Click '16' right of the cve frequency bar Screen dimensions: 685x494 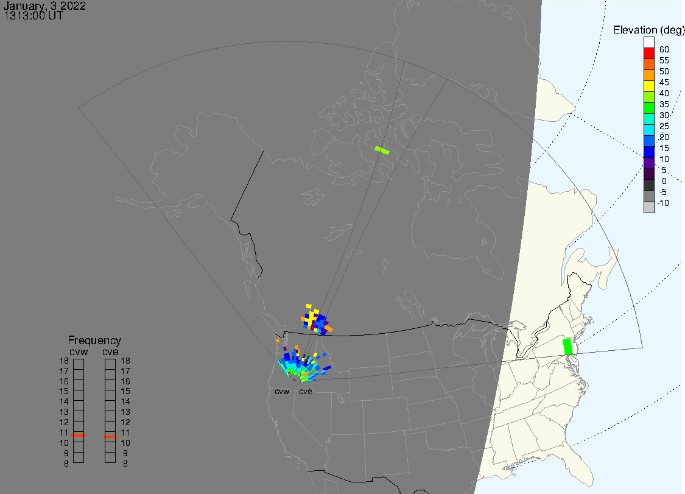(x=125, y=381)
